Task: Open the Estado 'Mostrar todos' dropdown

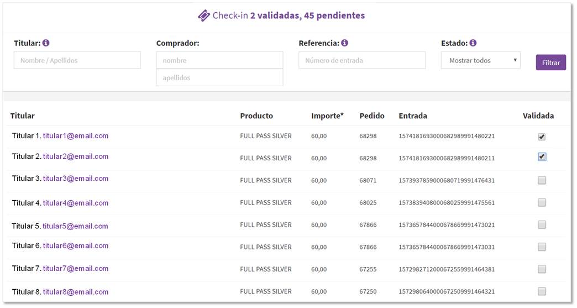Action: pyautogui.click(x=480, y=60)
